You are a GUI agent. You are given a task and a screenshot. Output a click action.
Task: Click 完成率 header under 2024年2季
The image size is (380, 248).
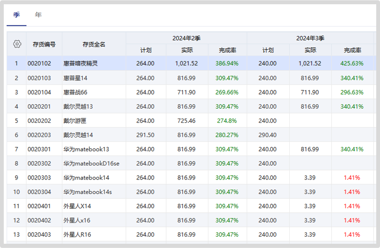[x=227, y=50]
